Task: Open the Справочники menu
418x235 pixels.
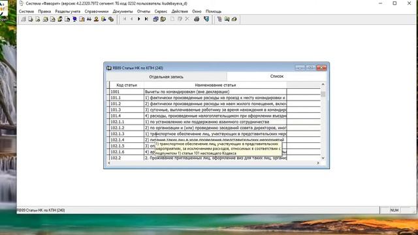Action: coord(97,12)
